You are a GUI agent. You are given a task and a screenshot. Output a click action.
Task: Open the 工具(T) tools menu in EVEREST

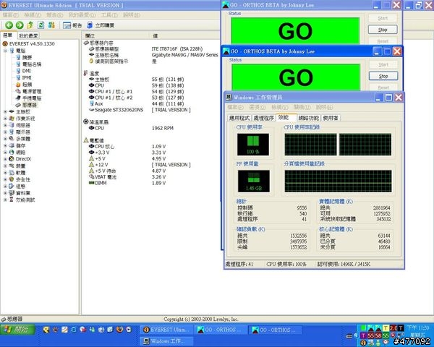tap(109, 15)
